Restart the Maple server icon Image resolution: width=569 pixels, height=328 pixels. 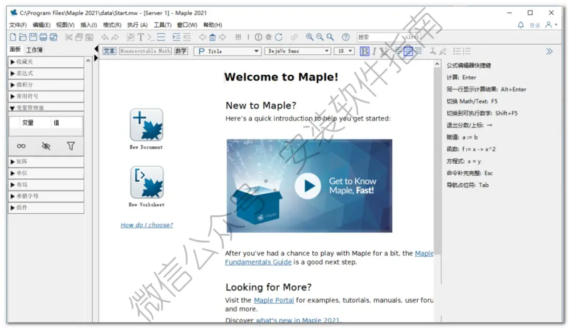click(279, 37)
